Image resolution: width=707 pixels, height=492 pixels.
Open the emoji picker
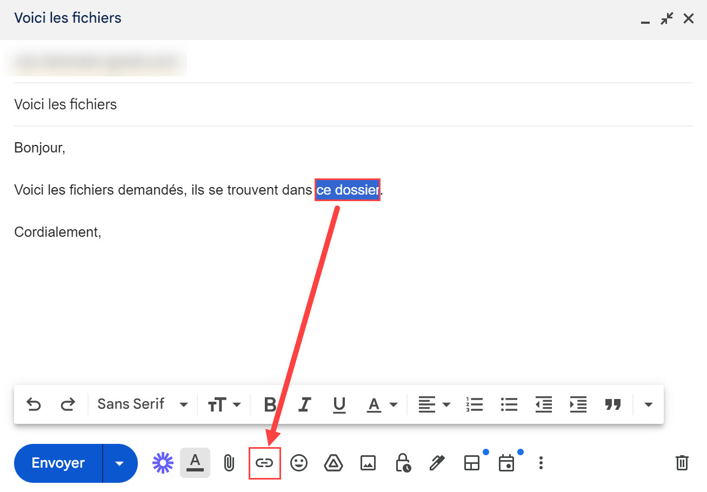(299, 463)
